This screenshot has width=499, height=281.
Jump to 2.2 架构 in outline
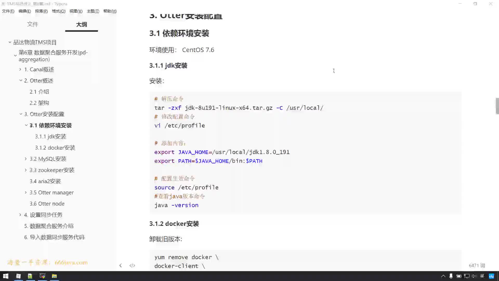(39, 103)
